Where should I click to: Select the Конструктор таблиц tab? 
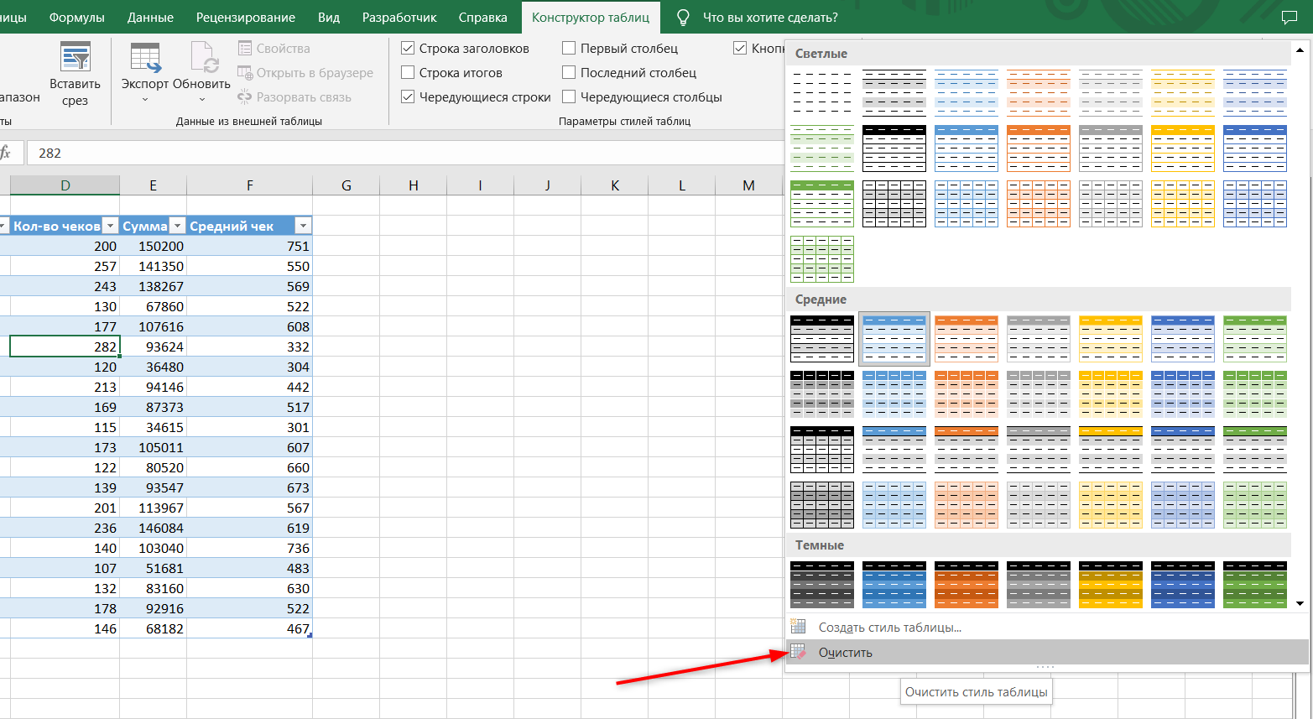click(x=591, y=17)
